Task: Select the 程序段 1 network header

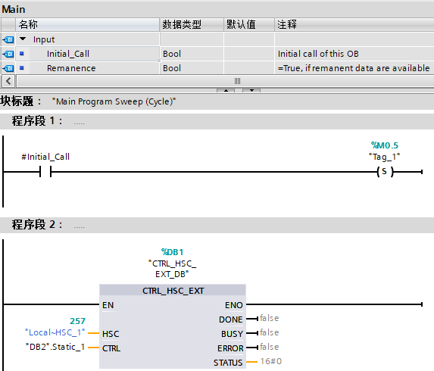Action: tap(217, 121)
